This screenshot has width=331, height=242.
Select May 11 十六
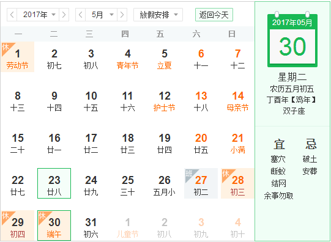click(x=128, y=99)
